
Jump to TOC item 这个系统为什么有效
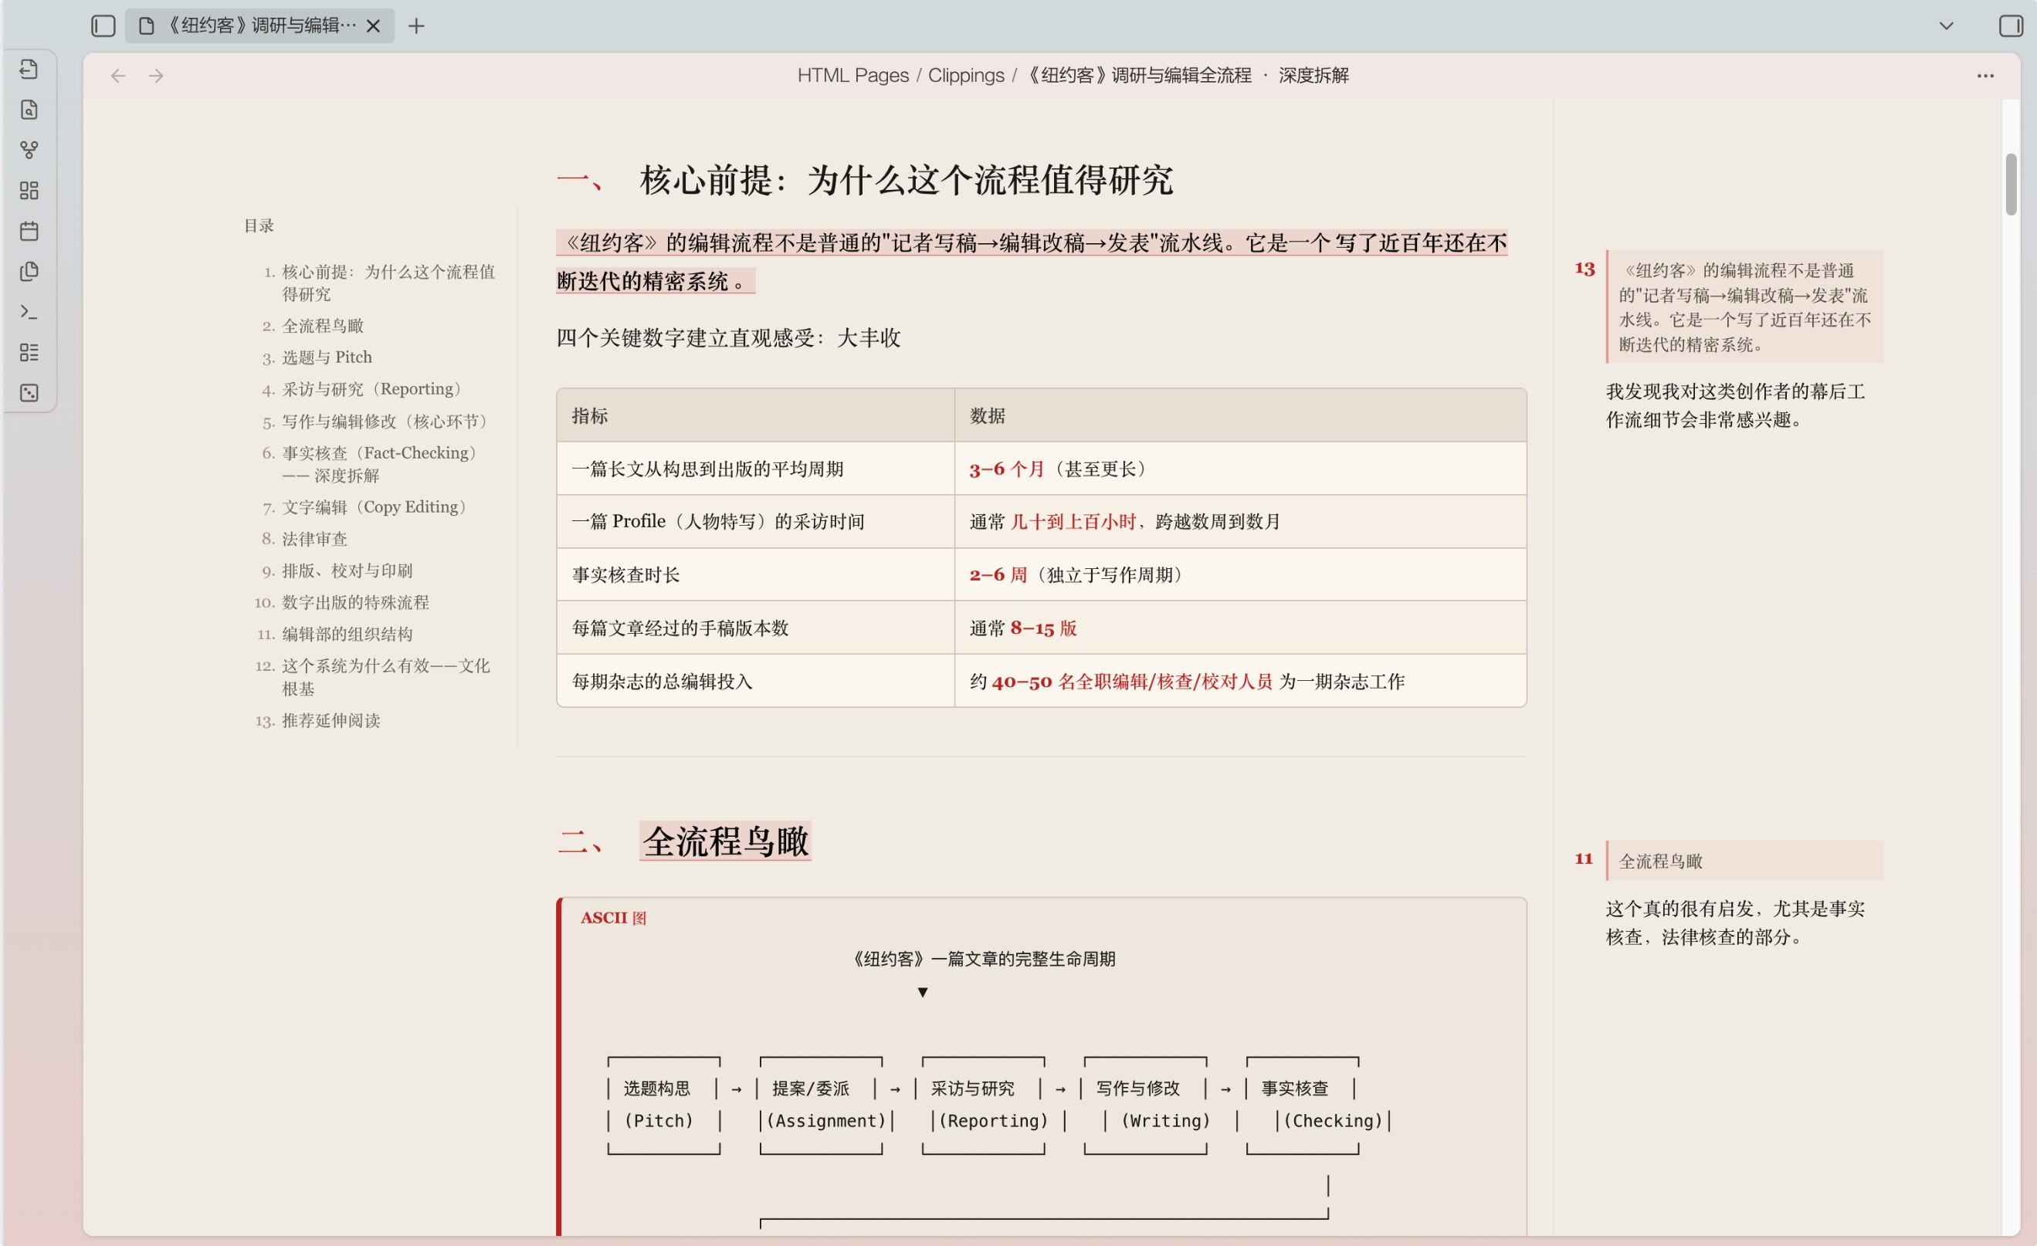coord(386,677)
